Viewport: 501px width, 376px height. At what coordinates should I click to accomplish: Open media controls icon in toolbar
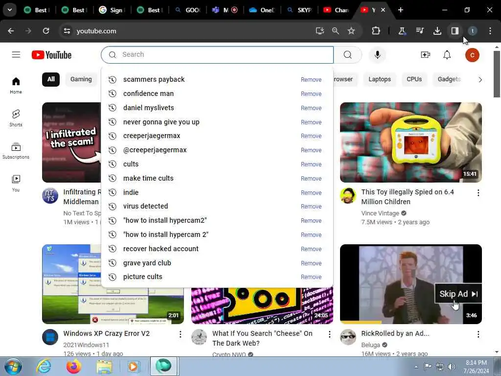(x=419, y=31)
